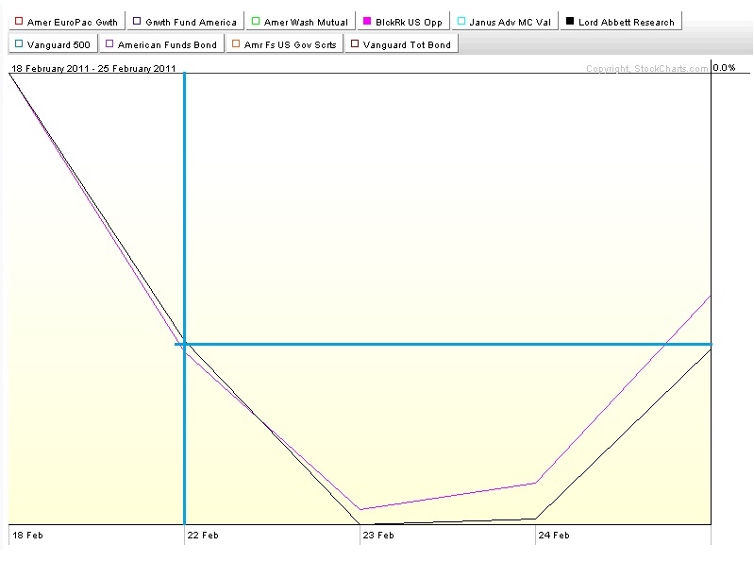This screenshot has height=562, width=754.
Task: Toggle the BlckRk US Opp magenta checkbox
Action: (367, 21)
